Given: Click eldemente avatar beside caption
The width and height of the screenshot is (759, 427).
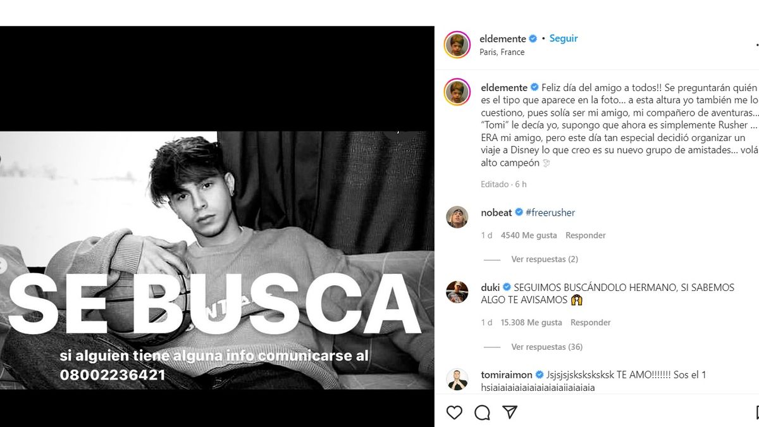Looking at the screenshot, I should point(457,92).
